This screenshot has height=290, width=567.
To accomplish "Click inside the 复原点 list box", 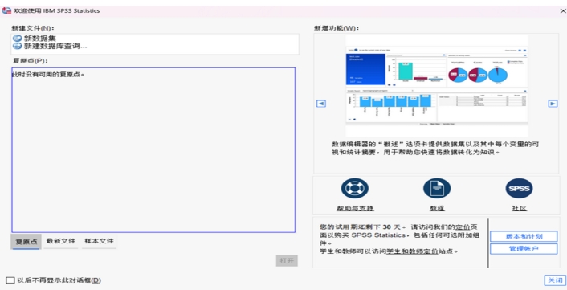I will 153,150.
